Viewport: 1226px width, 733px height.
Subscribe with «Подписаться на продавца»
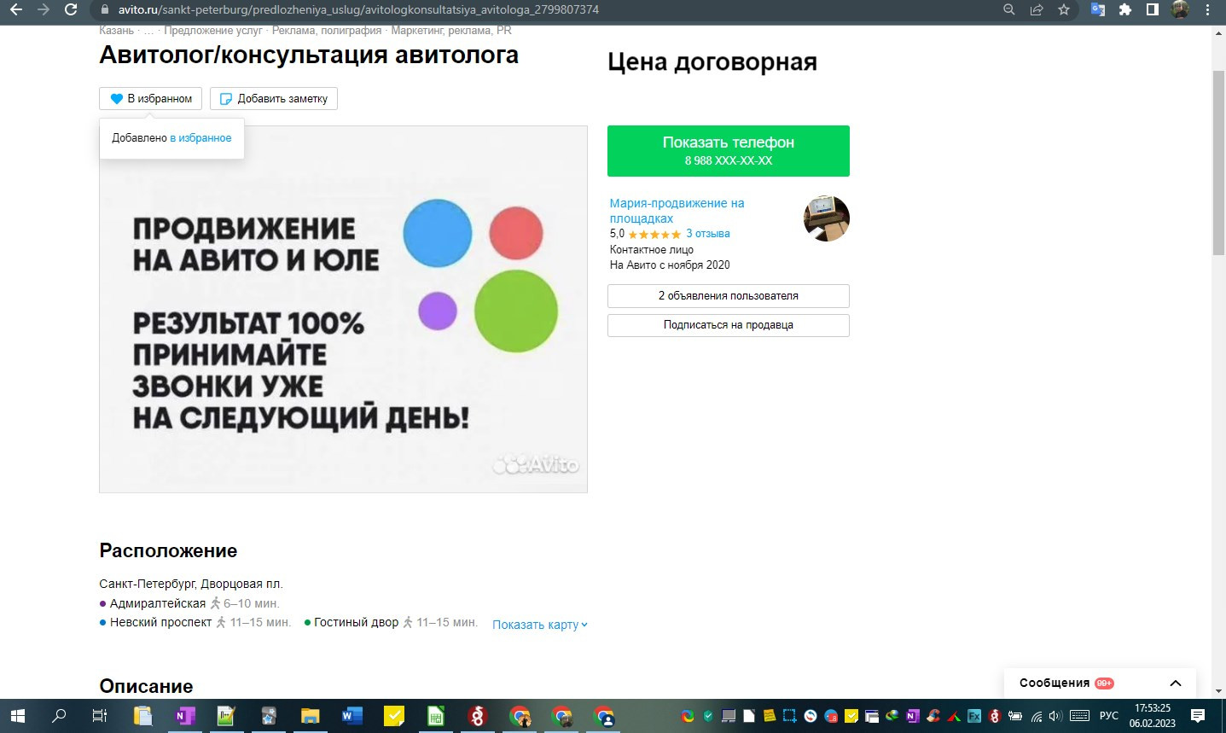click(x=729, y=325)
